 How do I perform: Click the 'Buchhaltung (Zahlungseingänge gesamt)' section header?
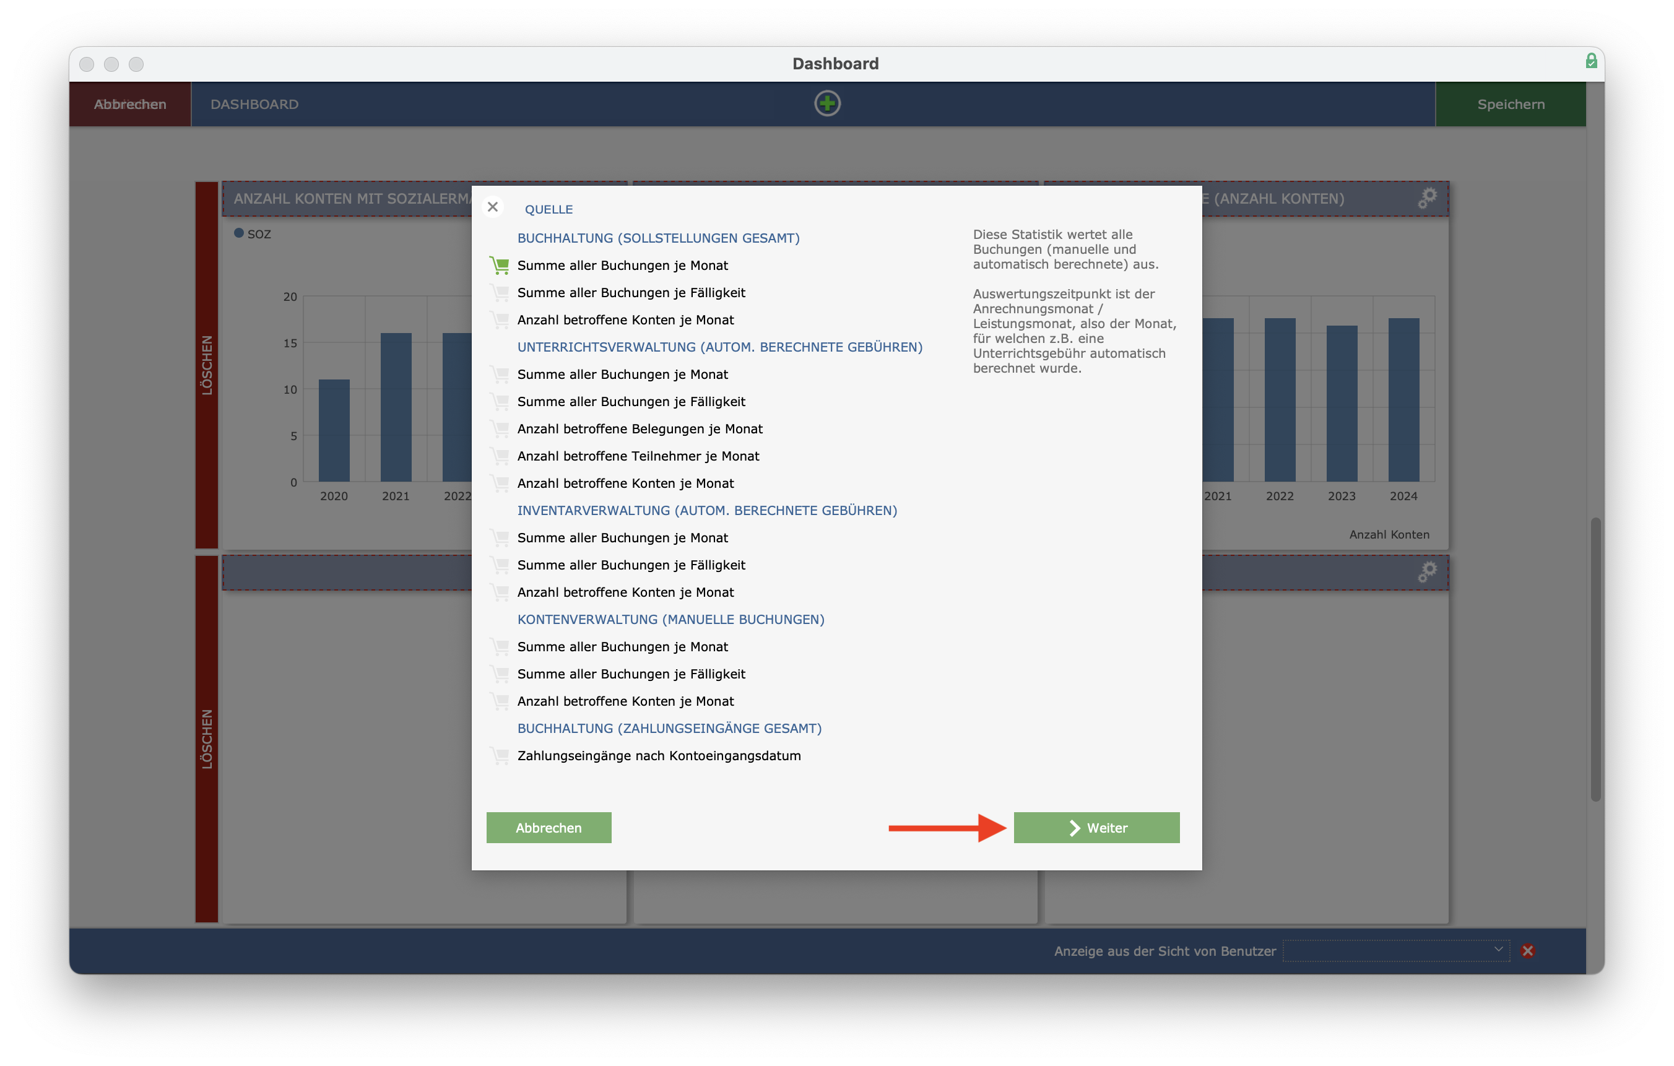[x=669, y=728]
